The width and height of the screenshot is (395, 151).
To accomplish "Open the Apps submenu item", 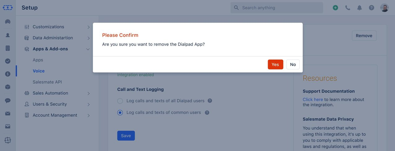I will tap(38, 60).
